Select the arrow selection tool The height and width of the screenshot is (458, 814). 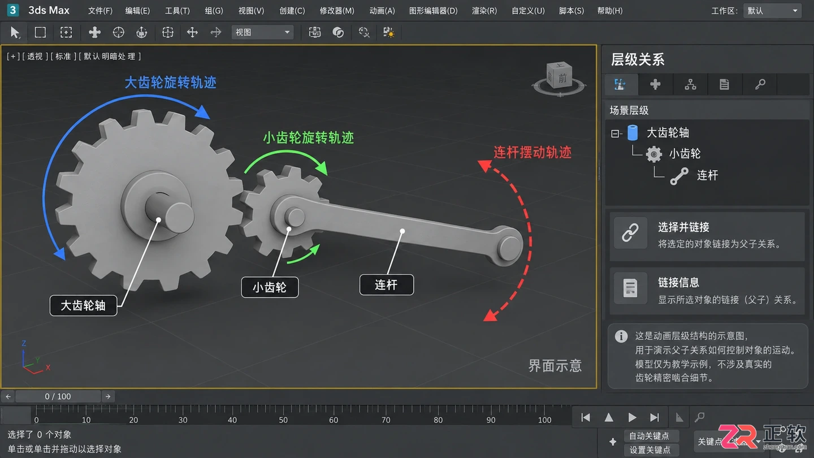[15, 33]
